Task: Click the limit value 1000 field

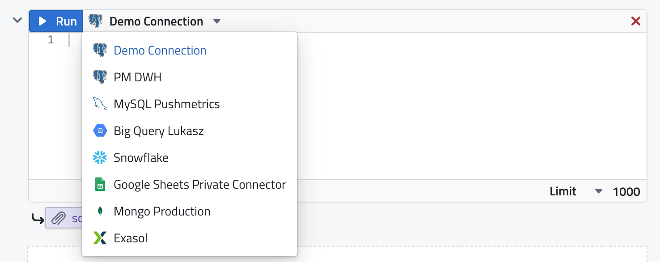Action: 626,192
